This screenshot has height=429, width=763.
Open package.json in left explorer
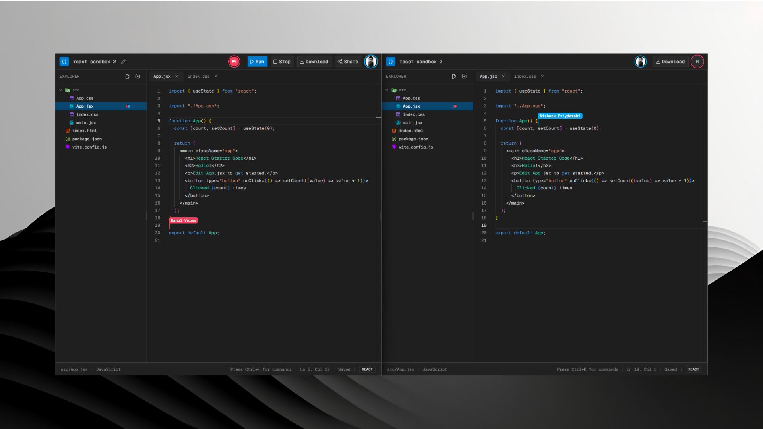pos(101,139)
